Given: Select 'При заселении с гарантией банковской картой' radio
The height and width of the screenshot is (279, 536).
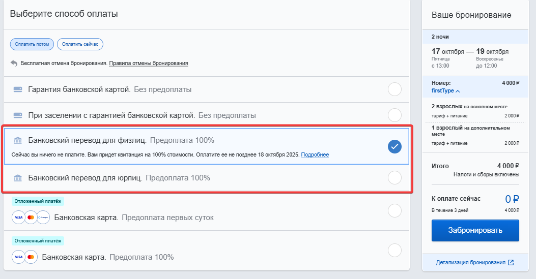Looking at the screenshot, I should click(x=394, y=115).
